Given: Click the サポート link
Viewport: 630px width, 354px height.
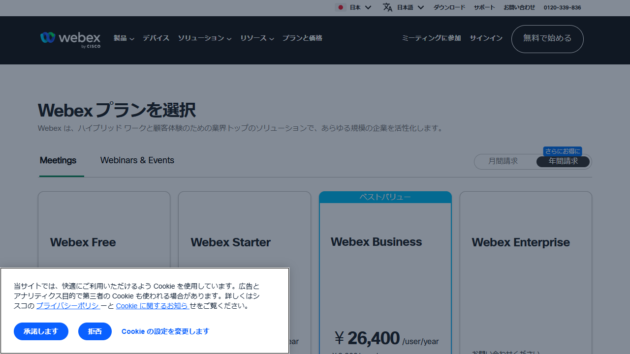Looking at the screenshot, I should pyautogui.click(x=484, y=7).
